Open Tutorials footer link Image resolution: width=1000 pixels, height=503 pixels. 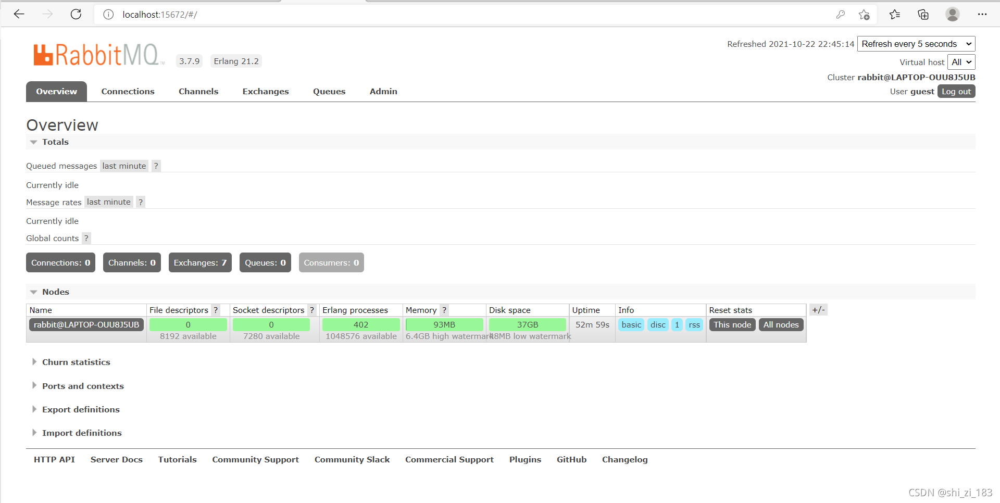coord(178,459)
